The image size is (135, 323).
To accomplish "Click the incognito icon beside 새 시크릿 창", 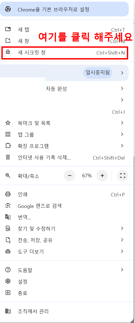I will (x=8, y=52).
